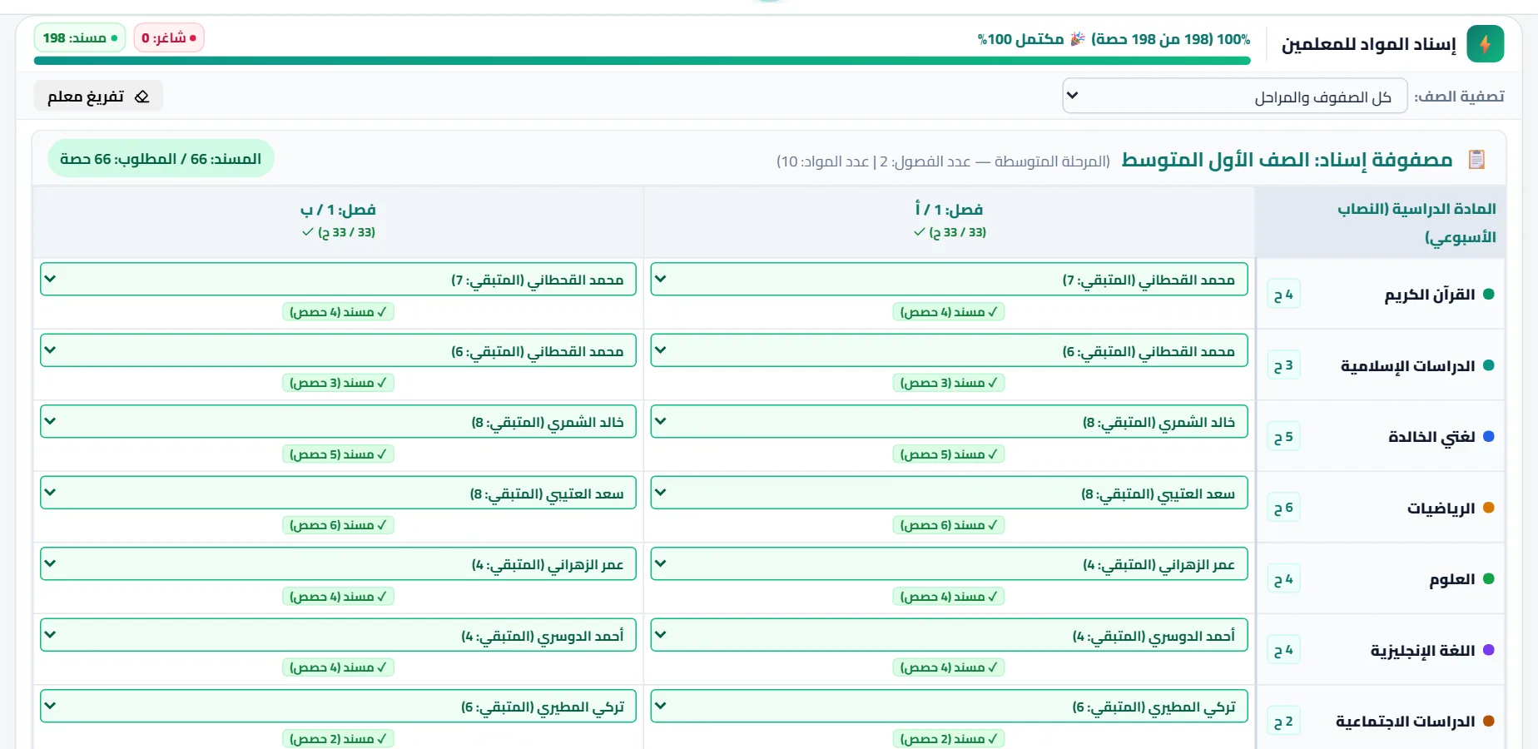This screenshot has height=749, width=1538.
Task: Open لغتي الخالدة teacher dropdown for class 1/ب
Action: click(x=338, y=421)
